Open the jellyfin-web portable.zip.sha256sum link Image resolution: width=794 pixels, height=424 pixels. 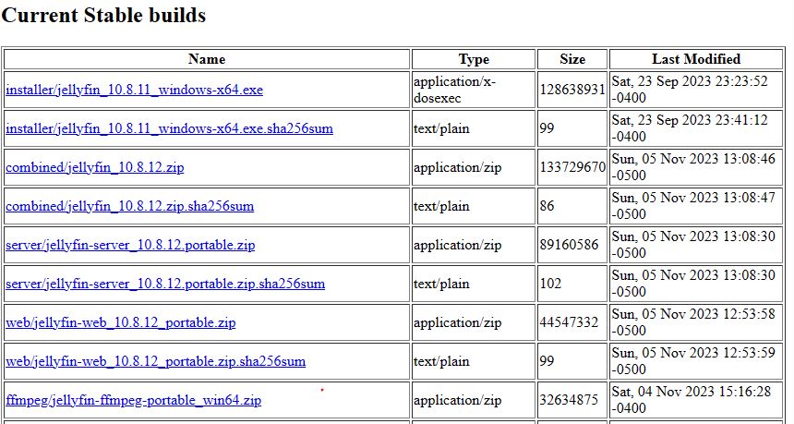pyautogui.click(x=155, y=362)
